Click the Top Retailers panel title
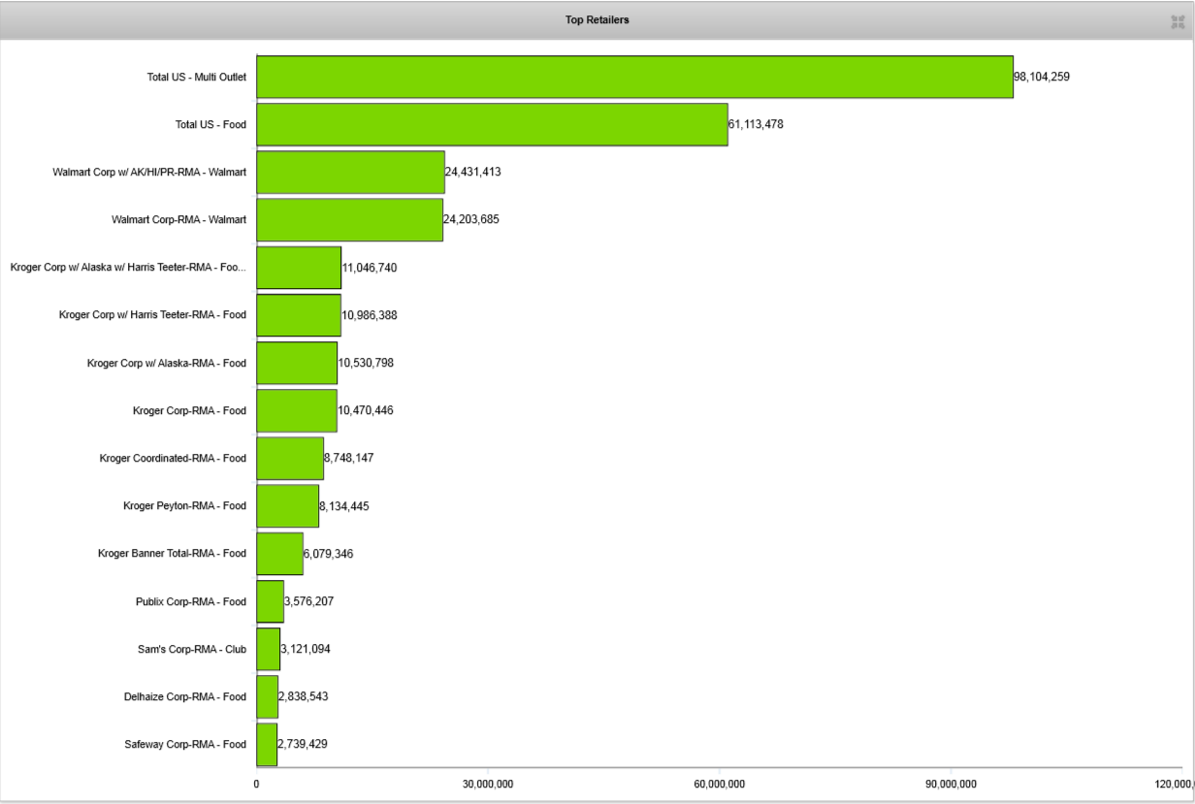The image size is (1195, 804). pyautogui.click(x=597, y=20)
